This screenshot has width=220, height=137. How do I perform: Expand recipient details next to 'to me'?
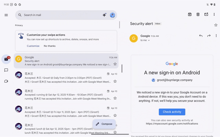(150, 40)
